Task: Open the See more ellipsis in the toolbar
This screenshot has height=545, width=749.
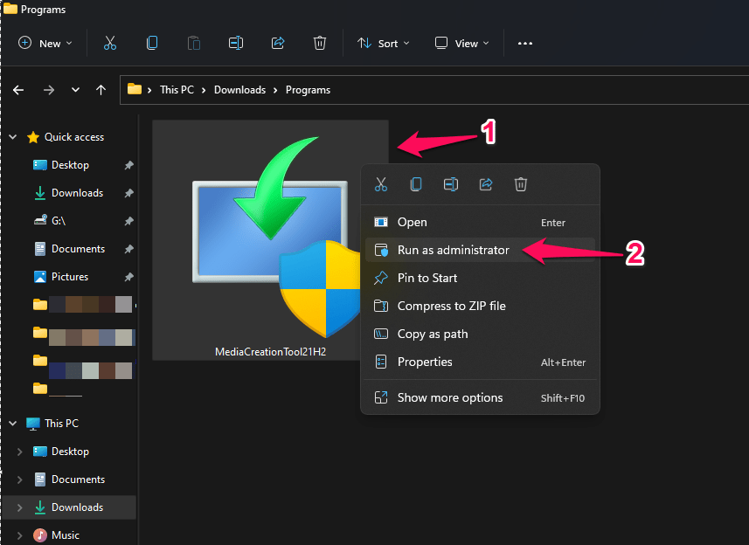Action: [524, 42]
